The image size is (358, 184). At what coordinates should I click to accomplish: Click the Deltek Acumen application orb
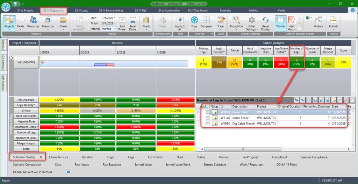[6, 7]
